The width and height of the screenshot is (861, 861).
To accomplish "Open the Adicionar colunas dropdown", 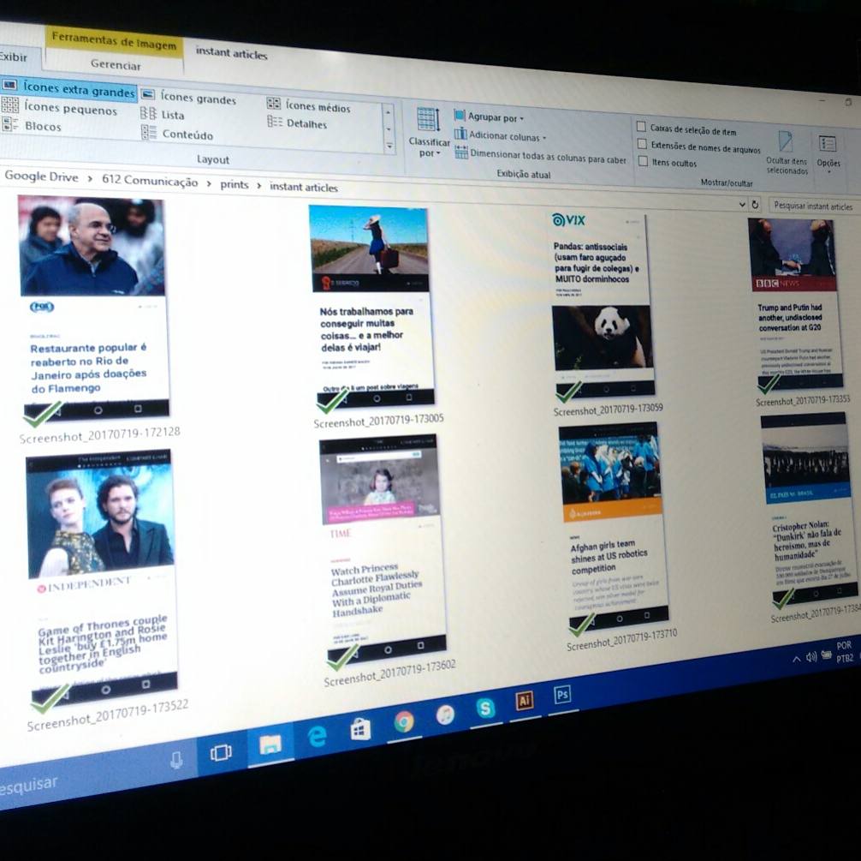I will tap(501, 135).
